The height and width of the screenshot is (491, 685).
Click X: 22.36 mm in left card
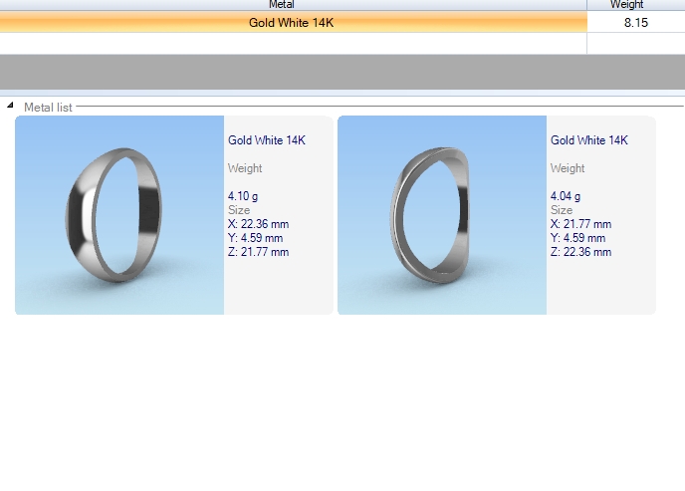tap(259, 224)
